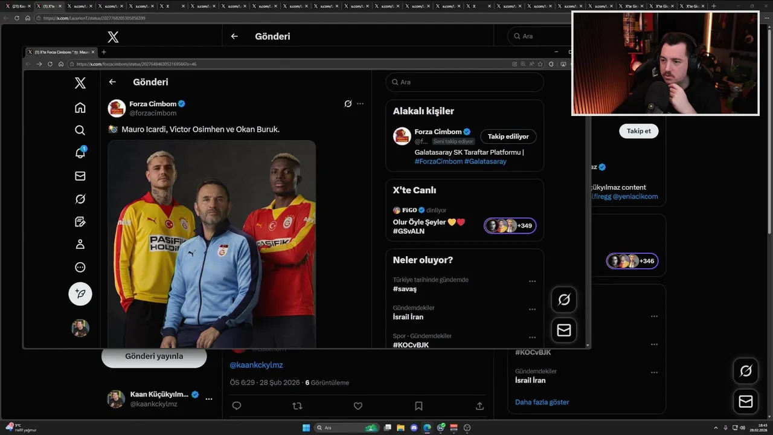
Task: Click the background window Ara search field
Action: click(539, 36)
